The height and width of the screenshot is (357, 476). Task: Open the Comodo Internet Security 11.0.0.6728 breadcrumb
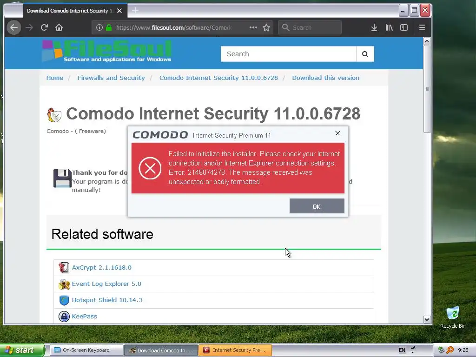(218, 78)
